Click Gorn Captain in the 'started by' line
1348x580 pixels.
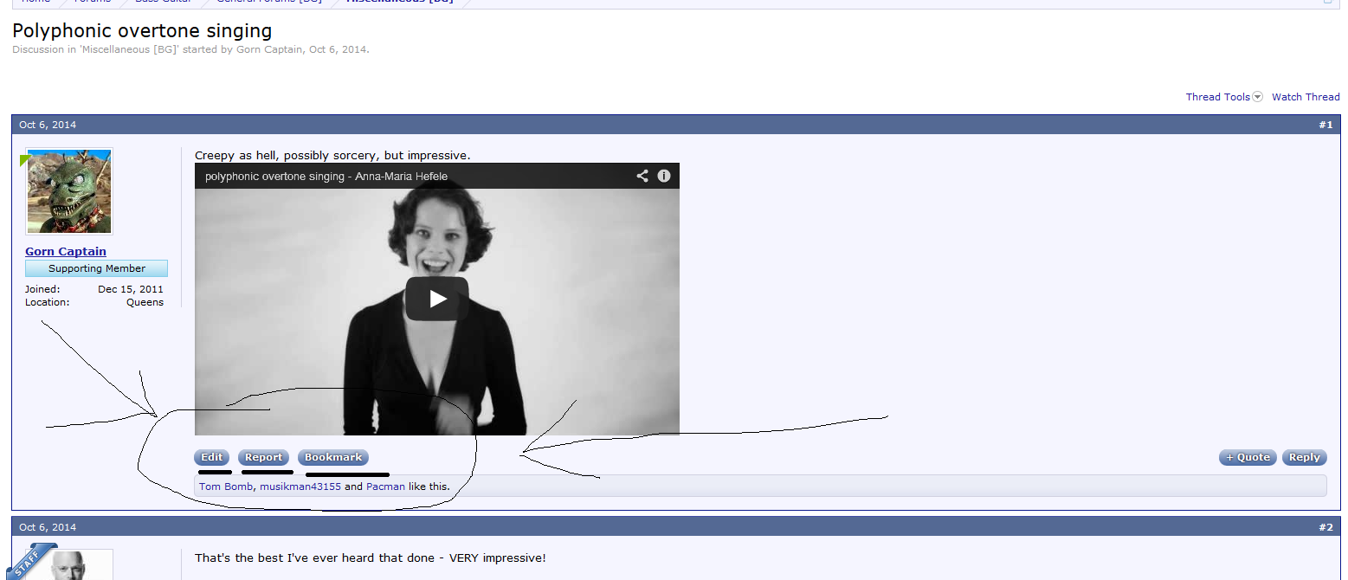pos(269,49)
